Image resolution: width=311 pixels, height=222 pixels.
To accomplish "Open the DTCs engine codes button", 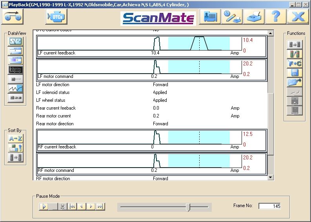I will (x=56, y=16).
